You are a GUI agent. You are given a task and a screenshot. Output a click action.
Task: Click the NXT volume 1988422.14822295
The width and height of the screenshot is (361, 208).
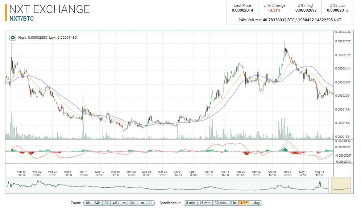(x=315, y=20)
